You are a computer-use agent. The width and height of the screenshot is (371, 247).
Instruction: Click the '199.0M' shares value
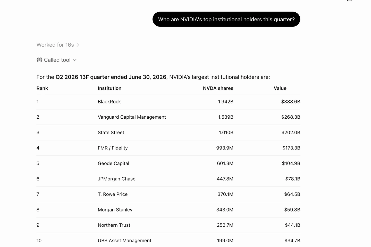click(x=225, y=241)
